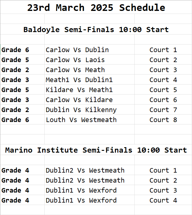Select the Meath1 Vs Dublin1 cell

click(x=79, y=80)
